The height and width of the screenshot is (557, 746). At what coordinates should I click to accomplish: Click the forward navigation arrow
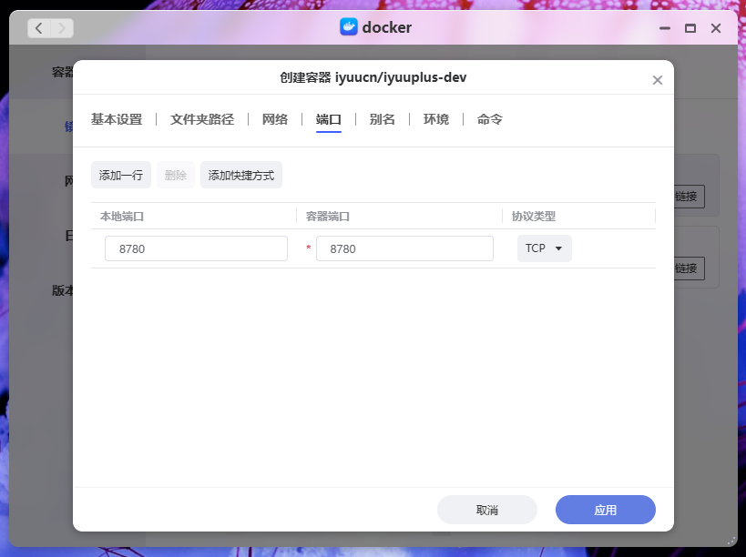click(62, 28)
